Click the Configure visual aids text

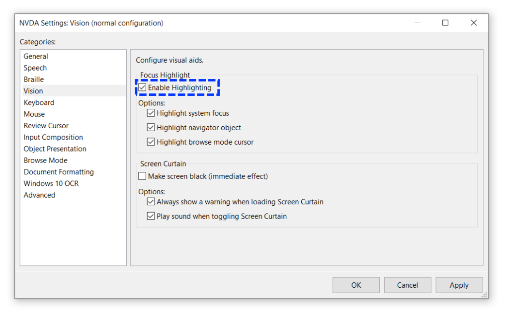(170, 60)
